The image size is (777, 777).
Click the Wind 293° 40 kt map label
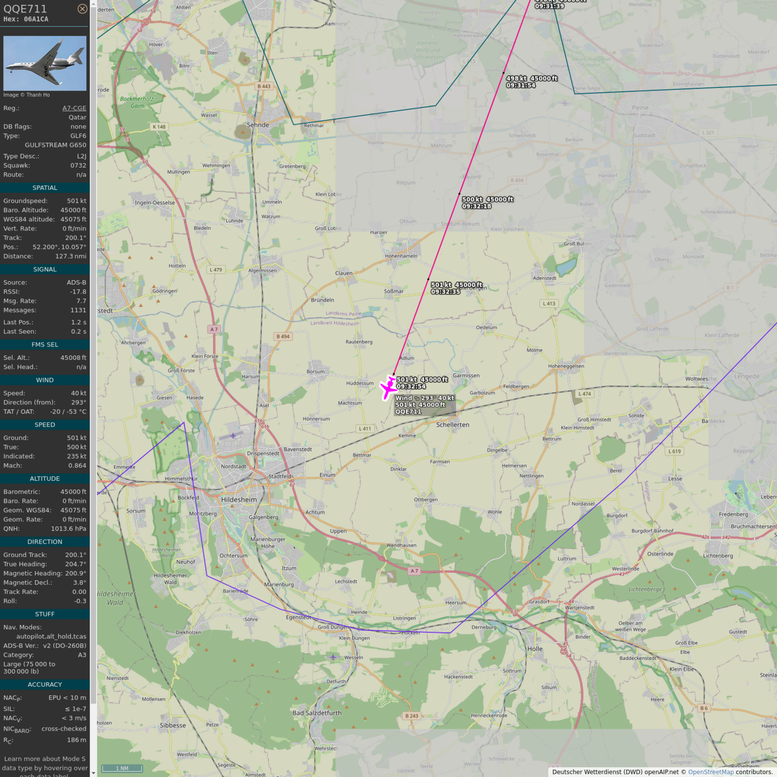425,398
